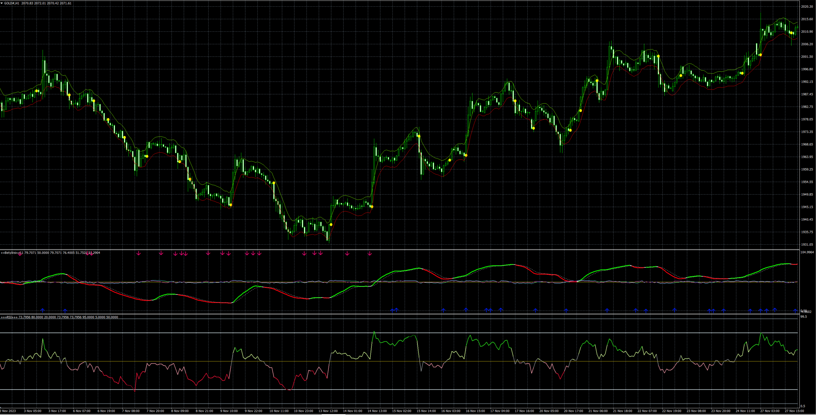
Task: Click the GOLD#,H1 chart title text
Action: 12,3
